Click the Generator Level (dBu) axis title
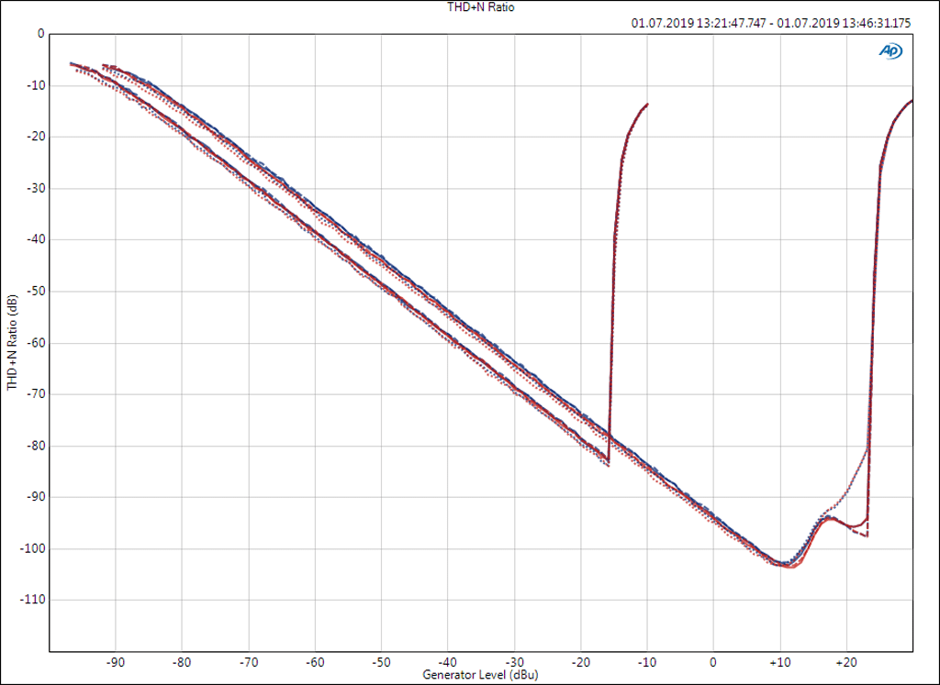940x685 pixels. coord(469,675)
